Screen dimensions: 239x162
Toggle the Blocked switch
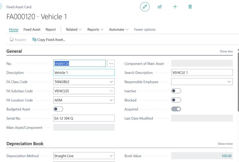tap(176, 100)
